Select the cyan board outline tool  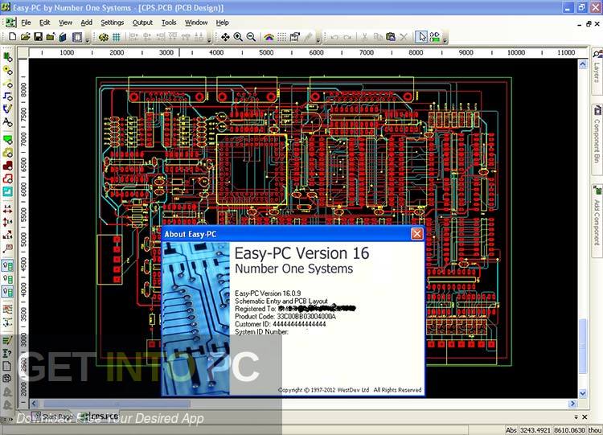8,191
